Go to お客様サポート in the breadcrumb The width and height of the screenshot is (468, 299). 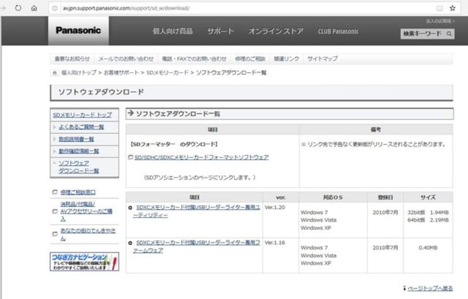(x=121, y=73)
